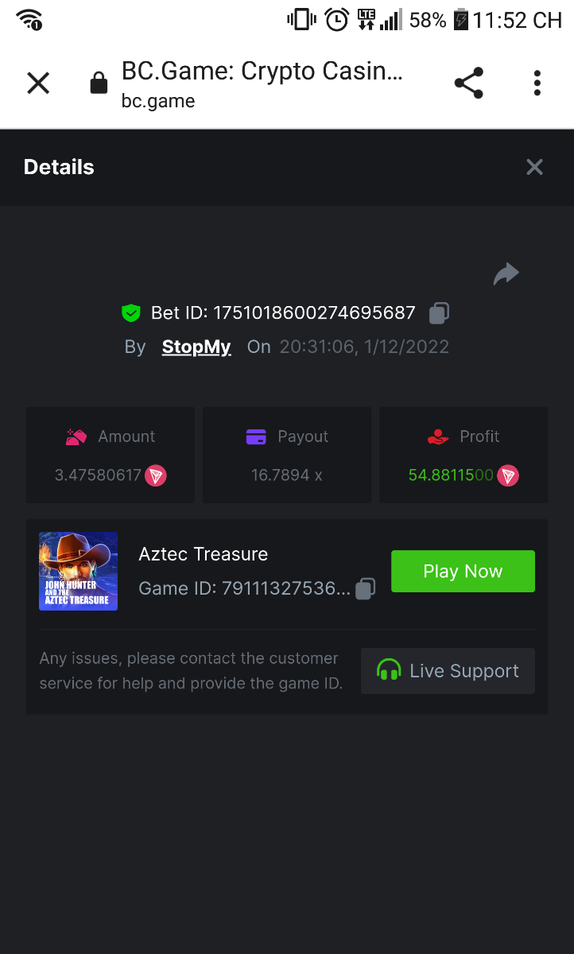The width and height of the screenshot is (574, 954).
Task: Click the Payout card icon
Action: pos(256,436)
